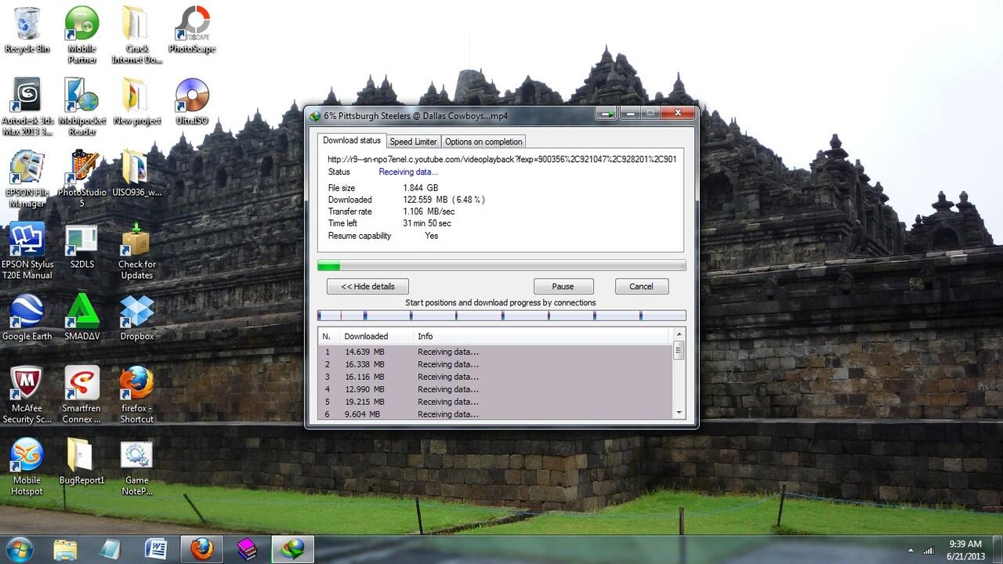Click the 31 min 50 sec time left
The image size is (1003, 564).
pos(427,223)
